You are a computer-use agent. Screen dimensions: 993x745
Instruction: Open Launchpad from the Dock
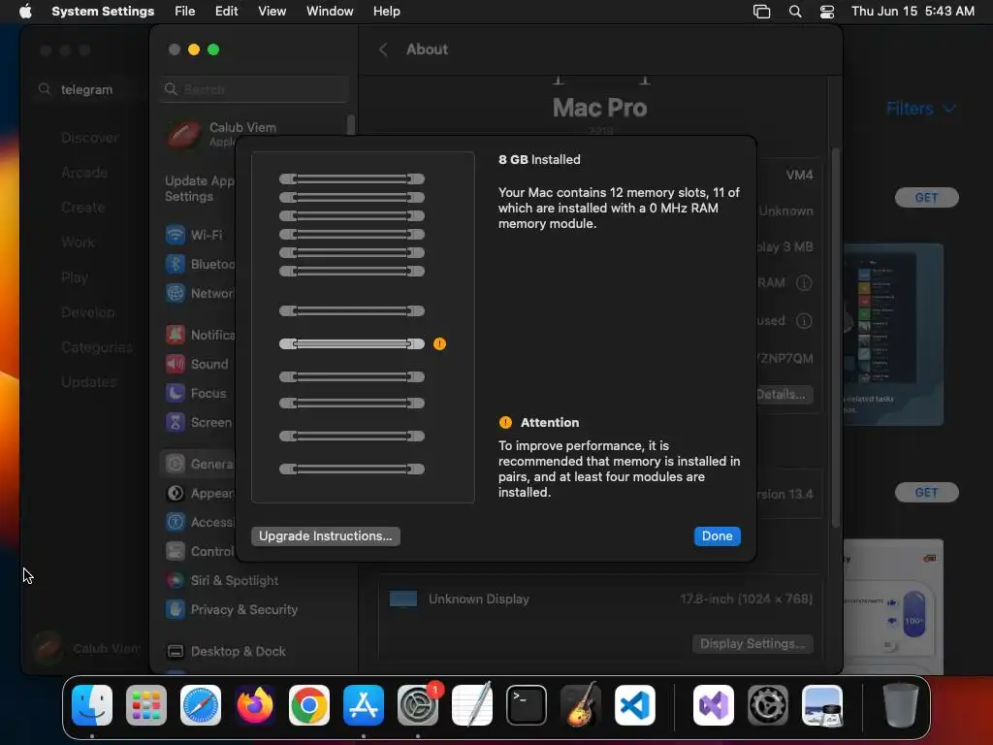click(x=146, y=705)
